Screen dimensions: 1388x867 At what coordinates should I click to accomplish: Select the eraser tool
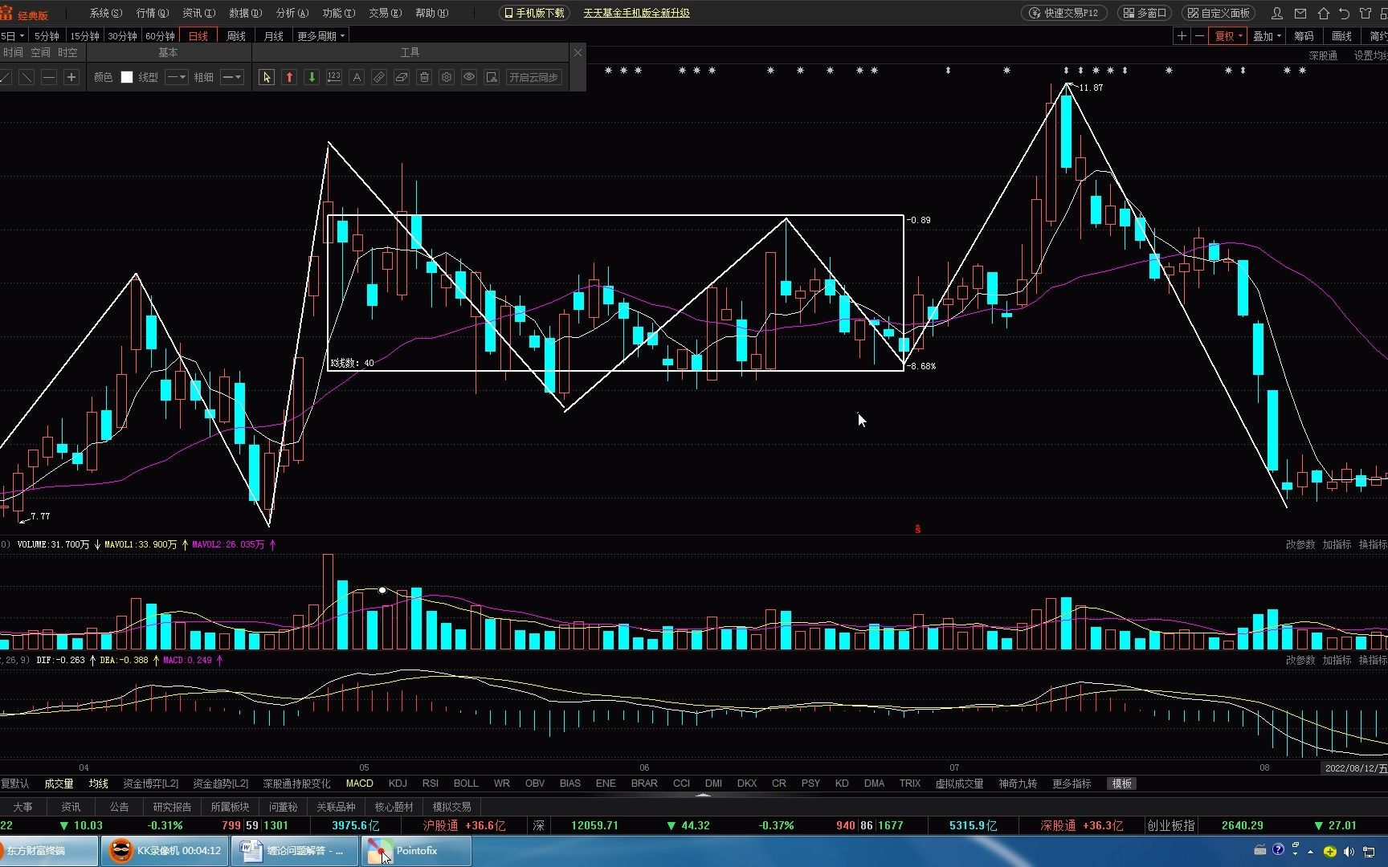point(402,77)
